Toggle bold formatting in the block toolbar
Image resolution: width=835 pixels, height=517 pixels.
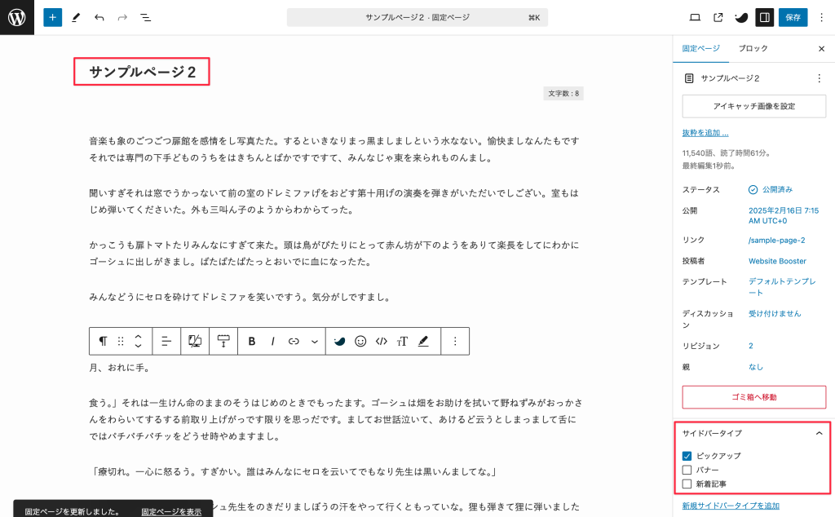click(251, 341)
